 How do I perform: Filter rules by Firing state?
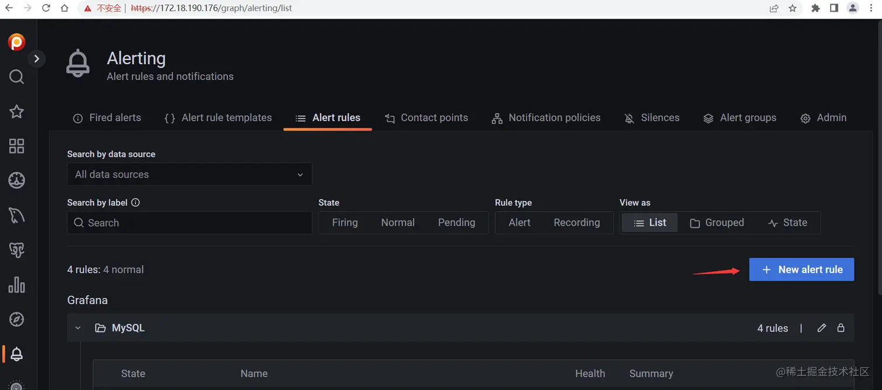click(345, 223)
